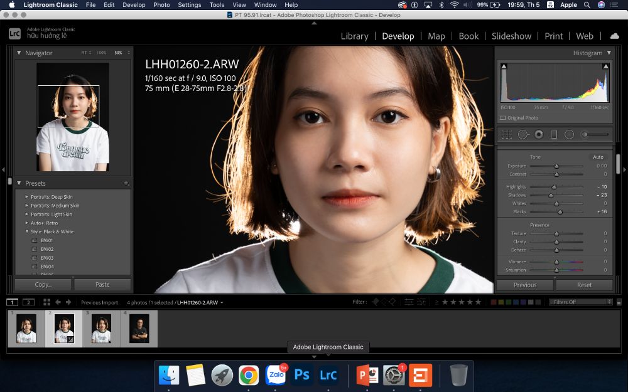Select the Crop Overlay tool
Screen dimensions: 628x392
click(507, 135)
